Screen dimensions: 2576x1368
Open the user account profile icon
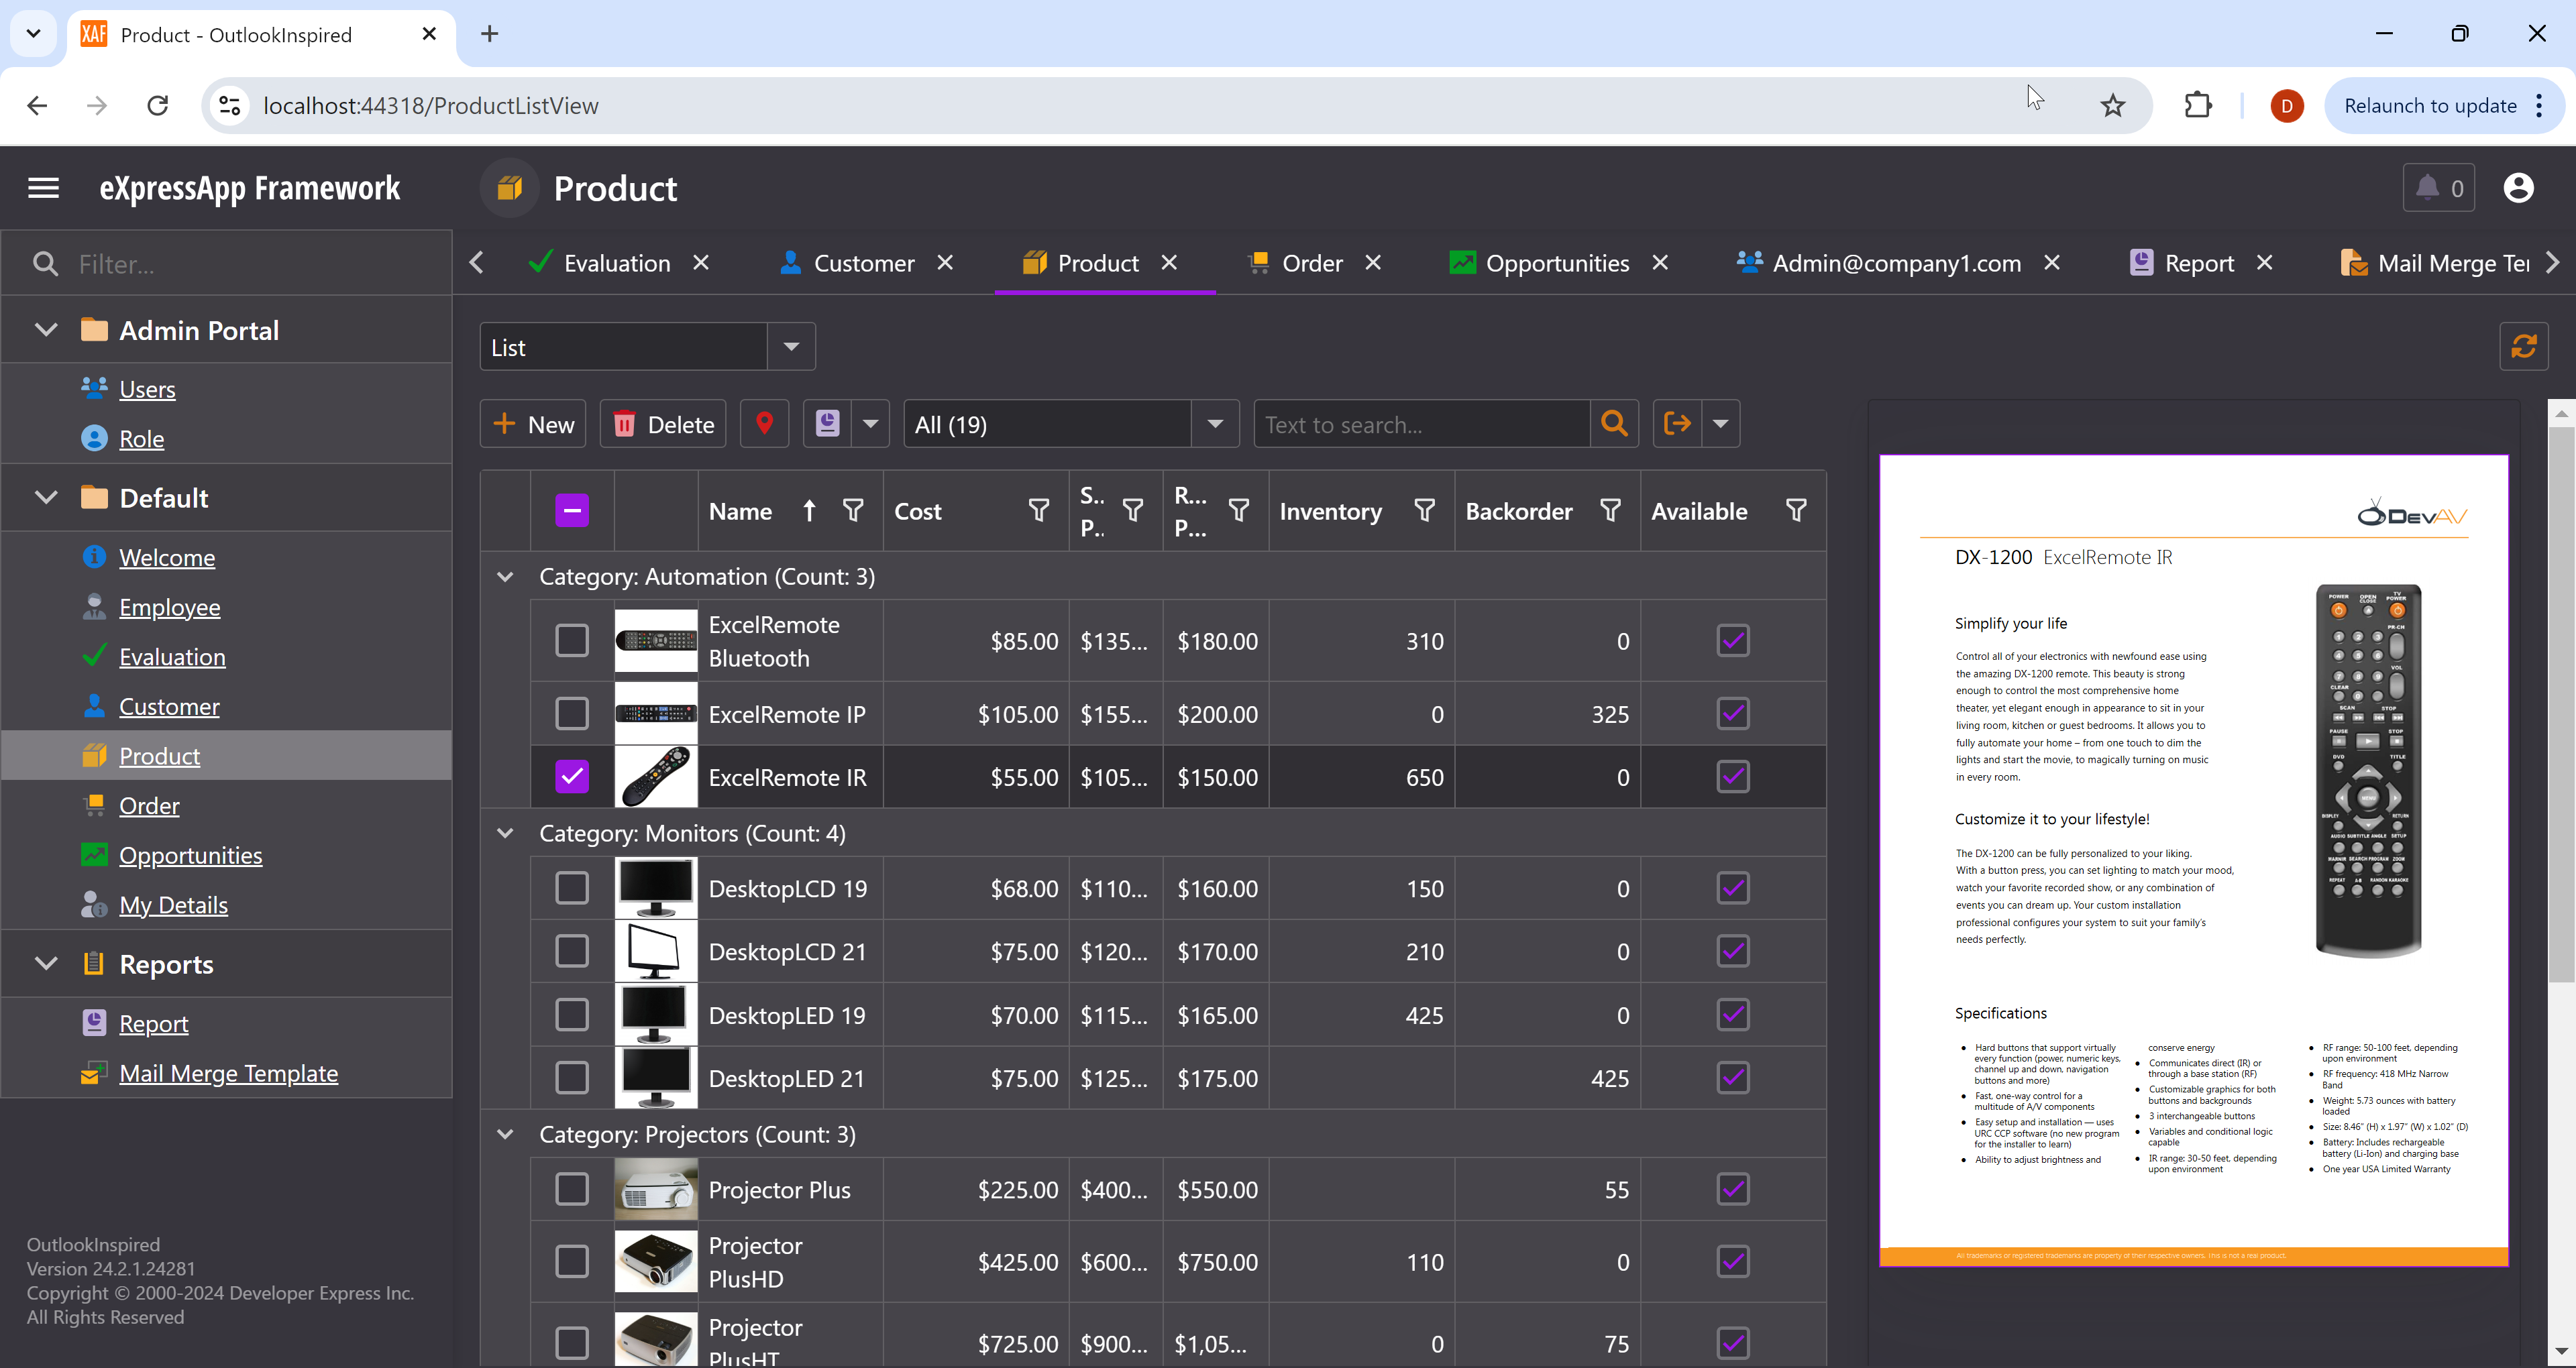coord(2518,187)
